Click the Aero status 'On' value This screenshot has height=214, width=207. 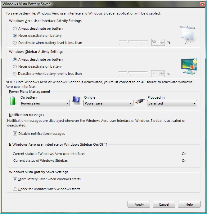(184, 154)
